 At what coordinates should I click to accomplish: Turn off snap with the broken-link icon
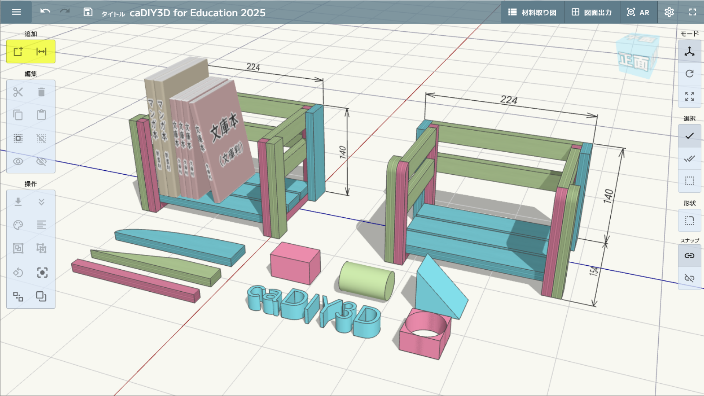(x=689, y=278)
